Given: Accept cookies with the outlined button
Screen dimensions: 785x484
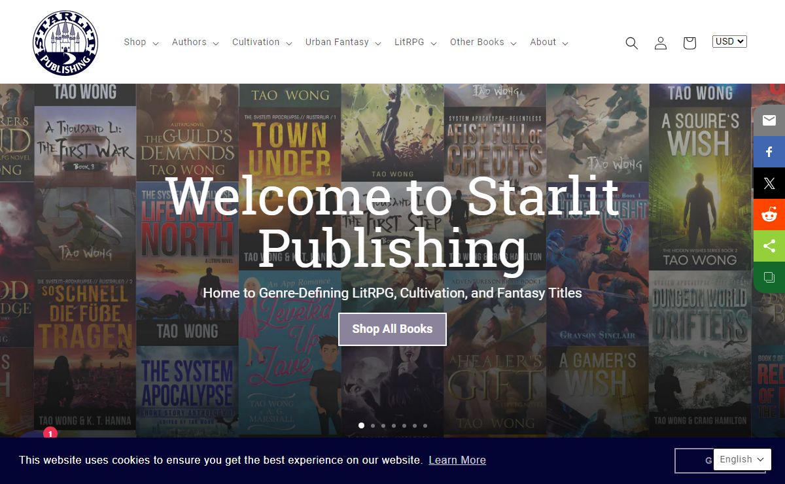Looking at the screenshot, I should [x=694, y=460].
